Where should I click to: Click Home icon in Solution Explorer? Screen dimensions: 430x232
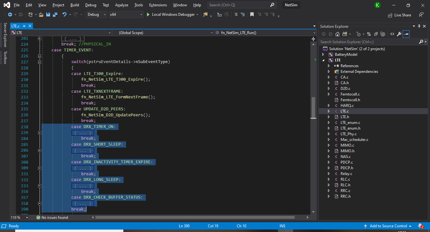coord(337,34)
